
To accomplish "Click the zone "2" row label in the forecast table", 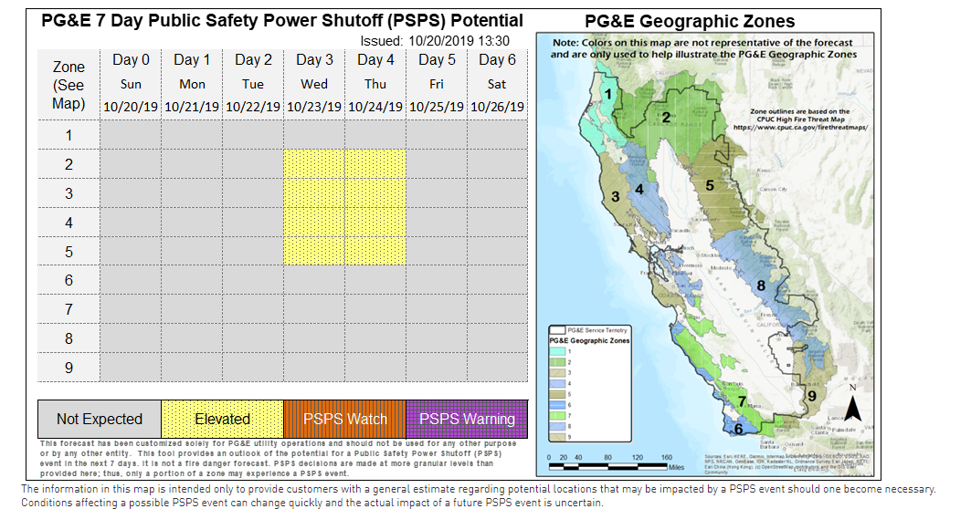I will pos(69,164).
